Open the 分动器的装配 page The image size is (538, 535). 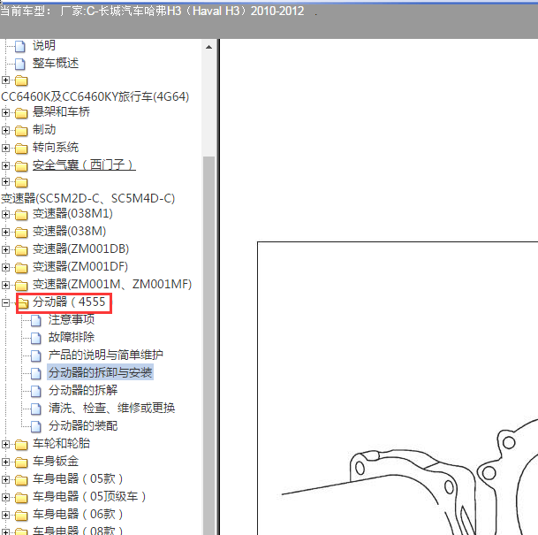click(83, 426)
